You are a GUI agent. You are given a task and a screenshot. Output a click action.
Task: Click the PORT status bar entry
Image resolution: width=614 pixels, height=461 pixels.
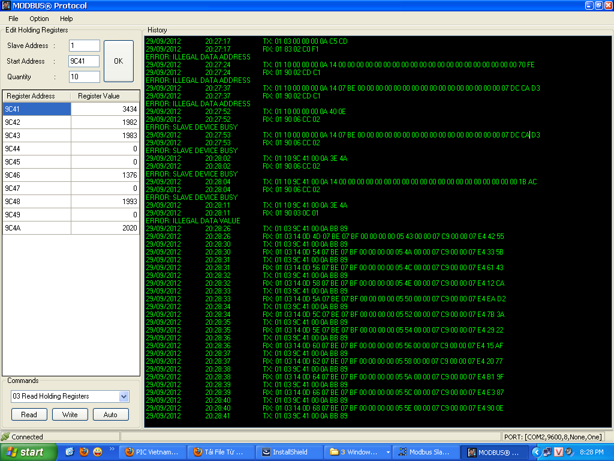point(552,437)
